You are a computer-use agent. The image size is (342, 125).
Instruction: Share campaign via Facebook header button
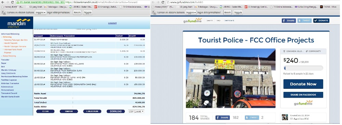289,20
